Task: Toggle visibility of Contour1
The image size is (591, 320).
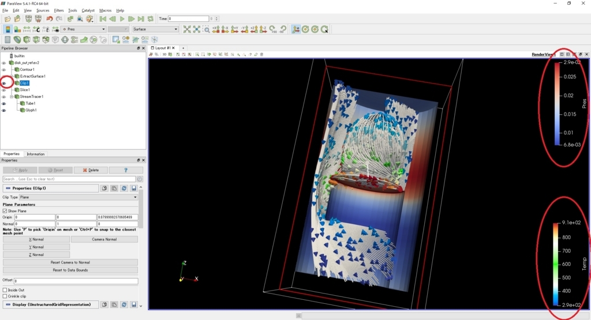Action: 4,70
